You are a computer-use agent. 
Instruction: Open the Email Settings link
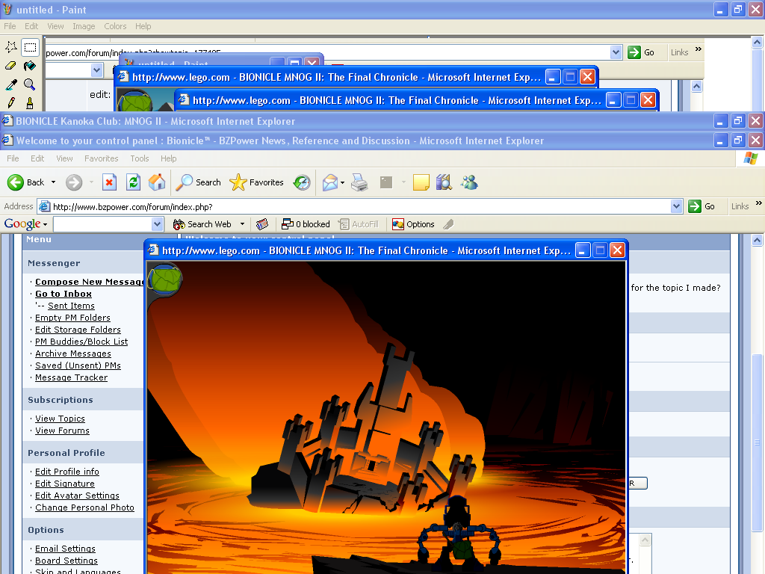point(66,549)
